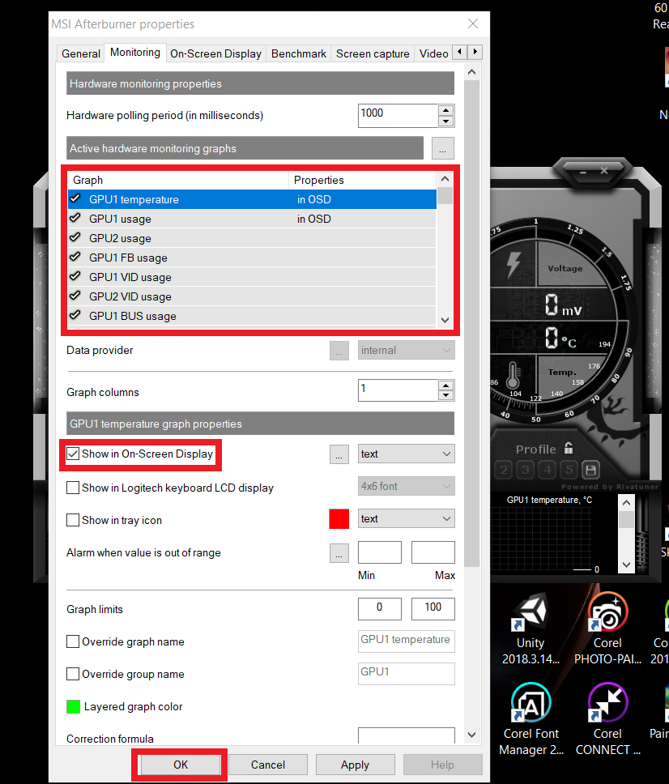This screenshot has width=669, height=784.
Task: Click Cancel button
Action: 268,765
